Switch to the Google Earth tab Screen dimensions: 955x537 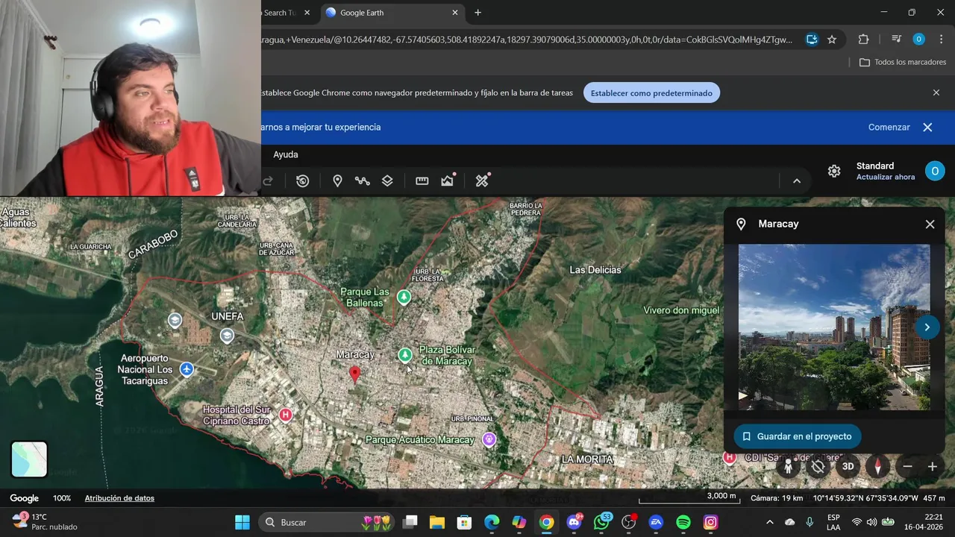tap(392, 13)
